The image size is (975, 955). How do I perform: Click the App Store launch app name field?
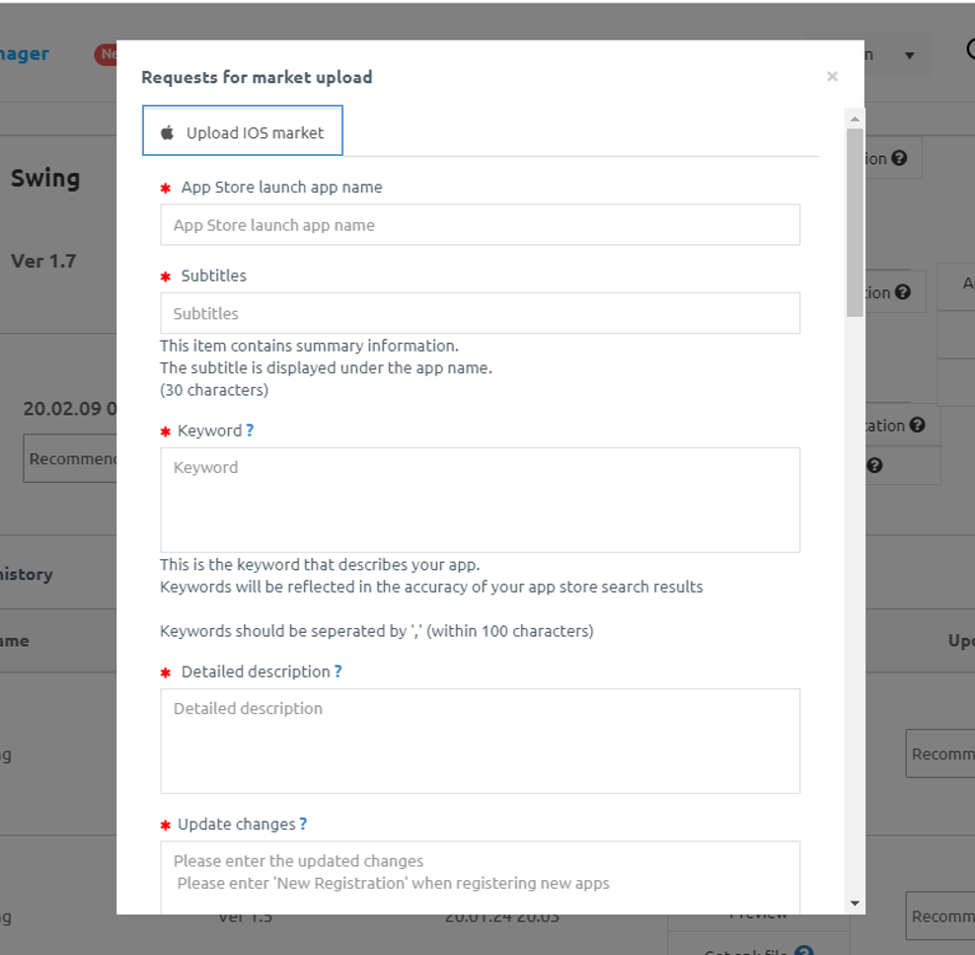coord(480,224)
